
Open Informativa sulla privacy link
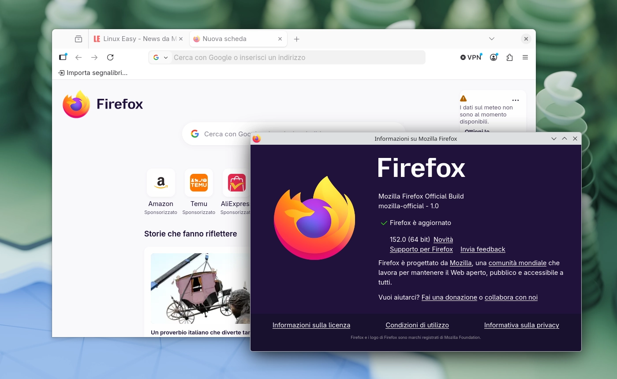[x=522, y=325]
